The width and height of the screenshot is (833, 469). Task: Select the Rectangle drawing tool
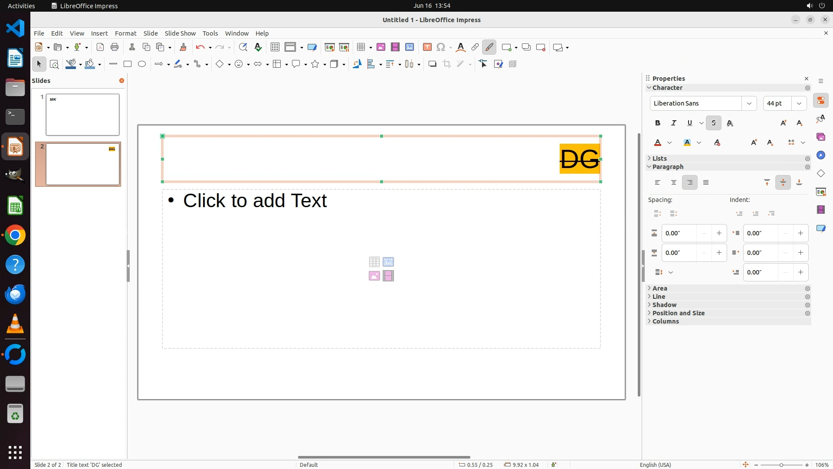(x=127, y=64)
